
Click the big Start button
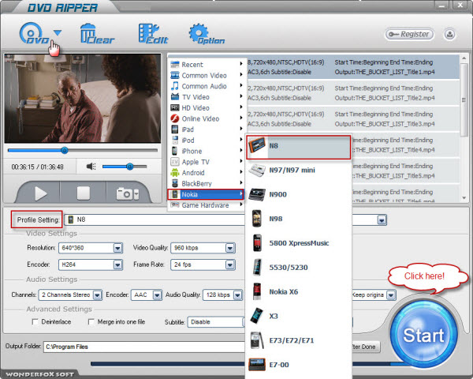tap(423, 335)
